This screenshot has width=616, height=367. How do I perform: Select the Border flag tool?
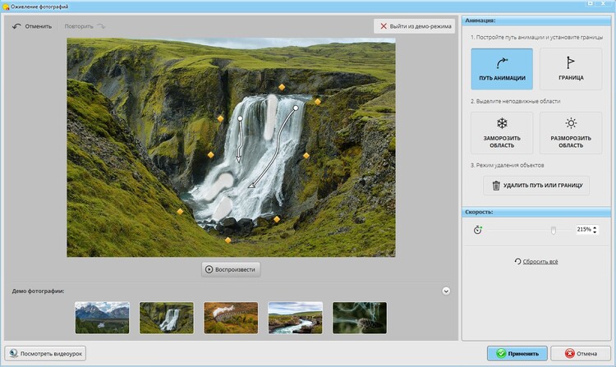coord(570,69)
